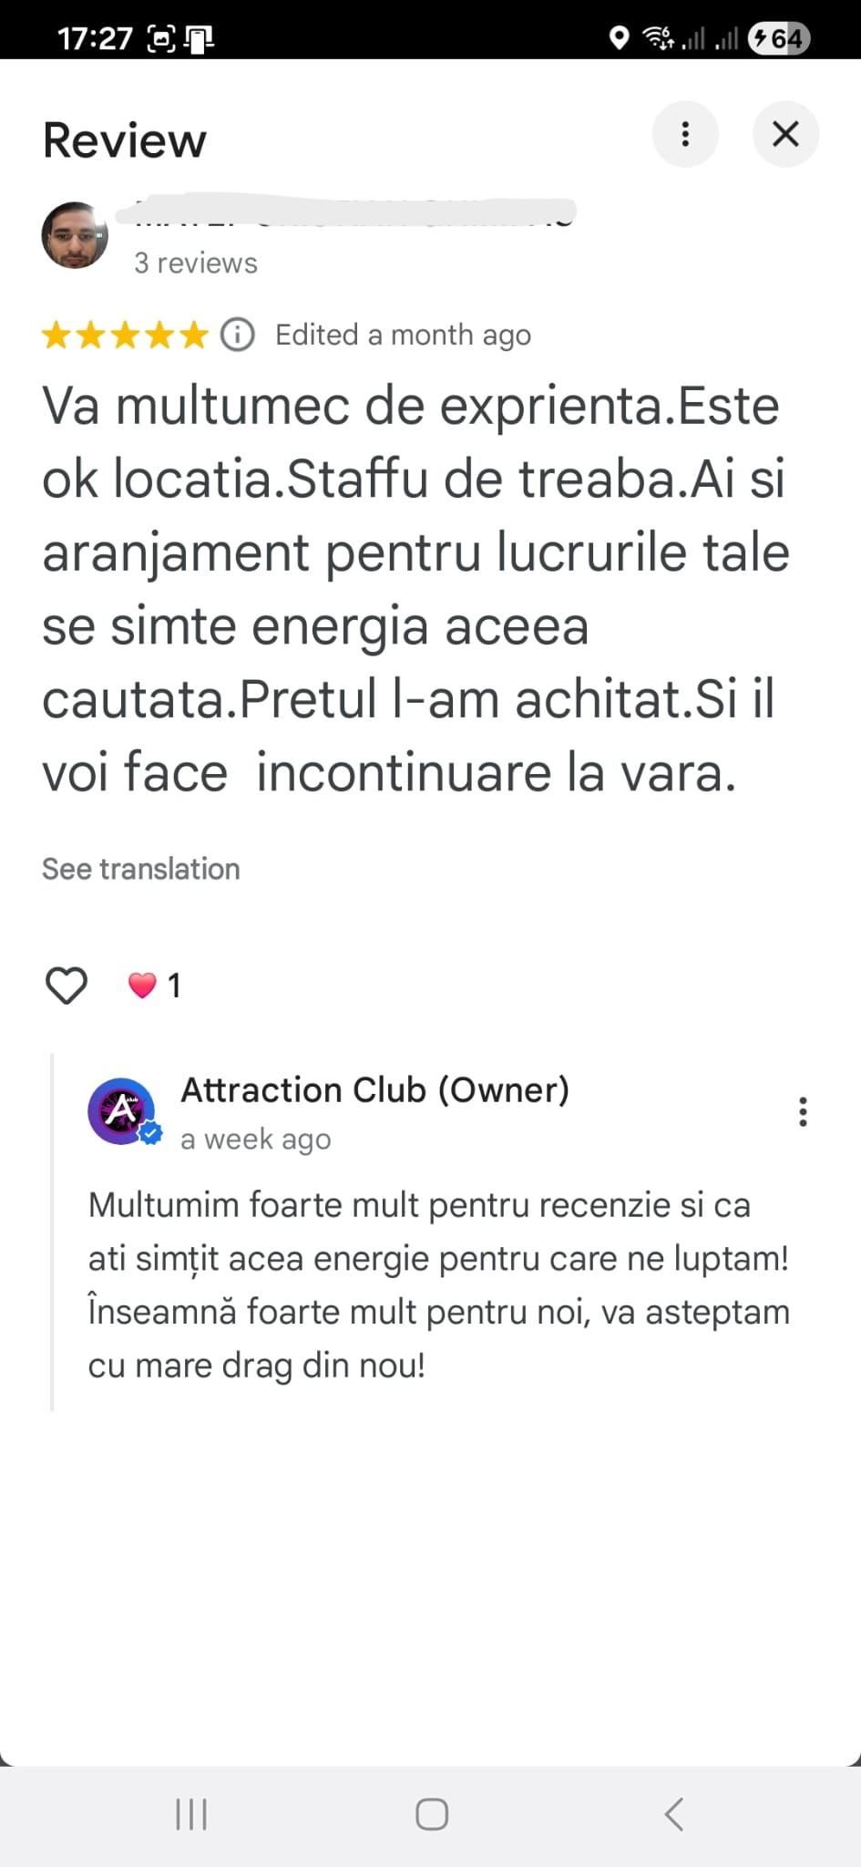The height and width of the screenshot is (1867, 861).
Task: Tap the five-star rating row
Action: pyautogui.click(x=125, y=335)
